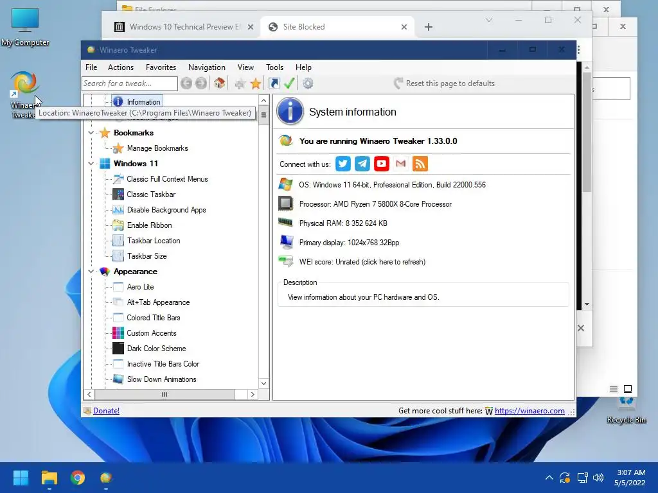Open the File menu

click(91, 67)
